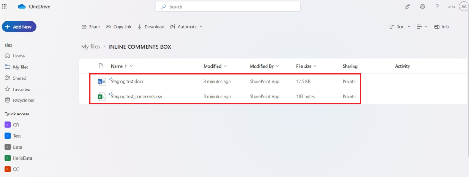Open the Info details pane

tap(442, 27)
